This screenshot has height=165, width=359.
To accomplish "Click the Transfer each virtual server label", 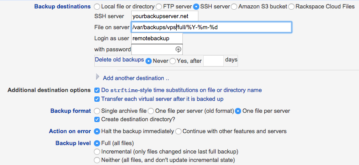I will tap(162, 99).
